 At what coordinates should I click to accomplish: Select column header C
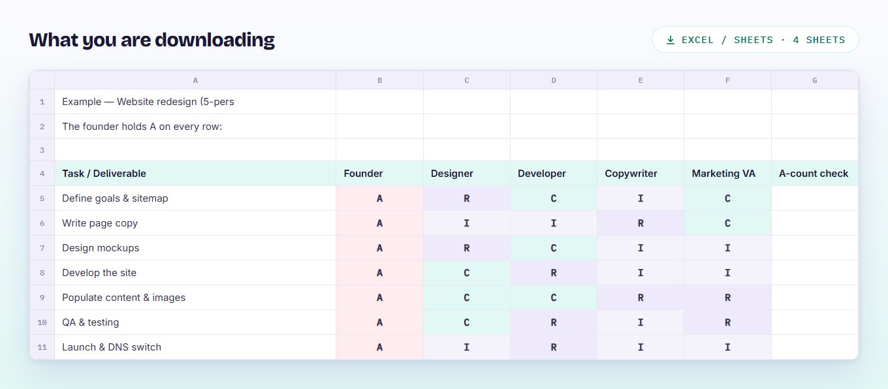467,80
